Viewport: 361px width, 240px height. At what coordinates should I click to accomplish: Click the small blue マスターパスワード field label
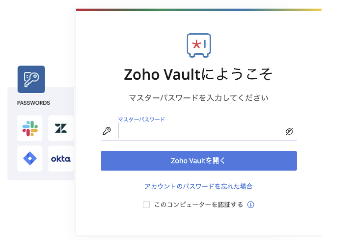[x=141, y=119]
